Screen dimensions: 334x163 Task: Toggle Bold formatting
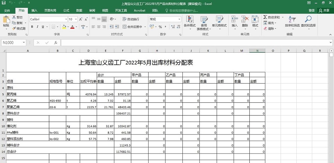click(32, 27)
